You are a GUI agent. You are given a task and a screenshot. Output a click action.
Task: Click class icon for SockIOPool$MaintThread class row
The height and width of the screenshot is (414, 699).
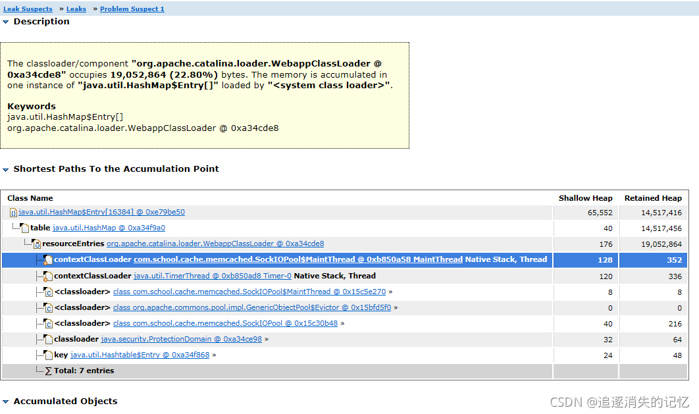[48, 292]
